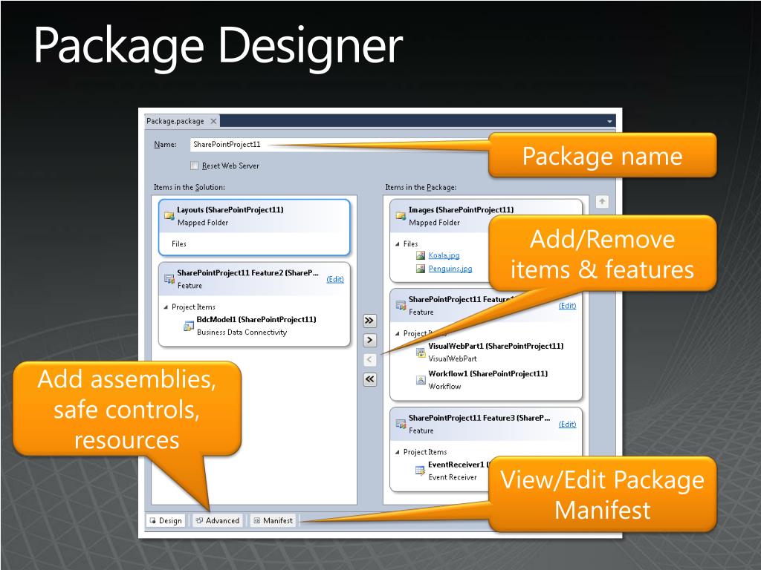Click the 'Items in the Package:' label
Screen dimensions: 761x570
pyautogui.click(x=421, y=187)
